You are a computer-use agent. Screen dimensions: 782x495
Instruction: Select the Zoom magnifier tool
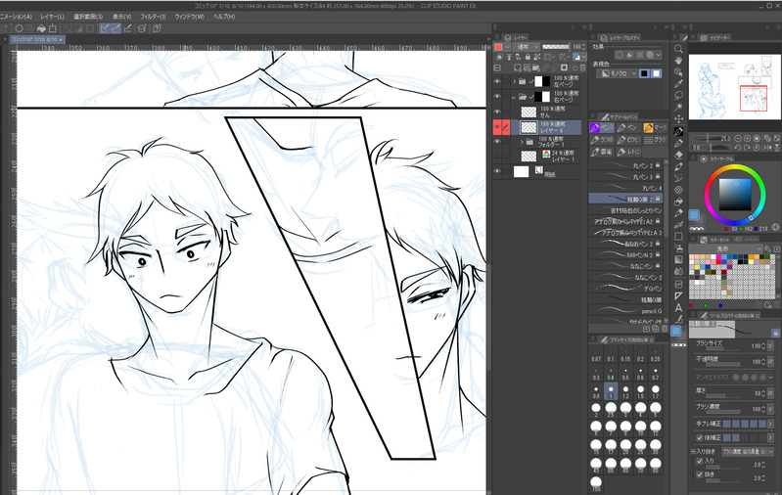[x=678, y=49]
